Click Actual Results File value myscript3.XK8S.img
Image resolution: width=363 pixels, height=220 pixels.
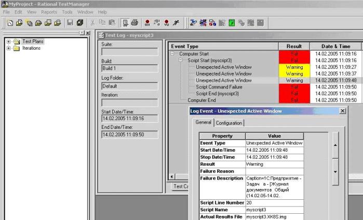274,217
